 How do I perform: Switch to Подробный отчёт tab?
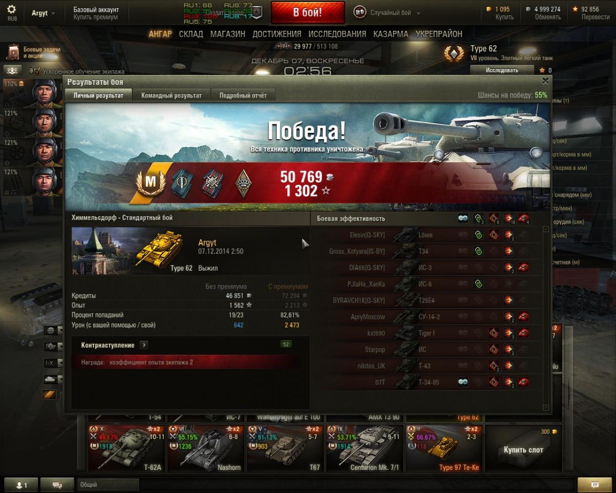(x=243, y=95)
